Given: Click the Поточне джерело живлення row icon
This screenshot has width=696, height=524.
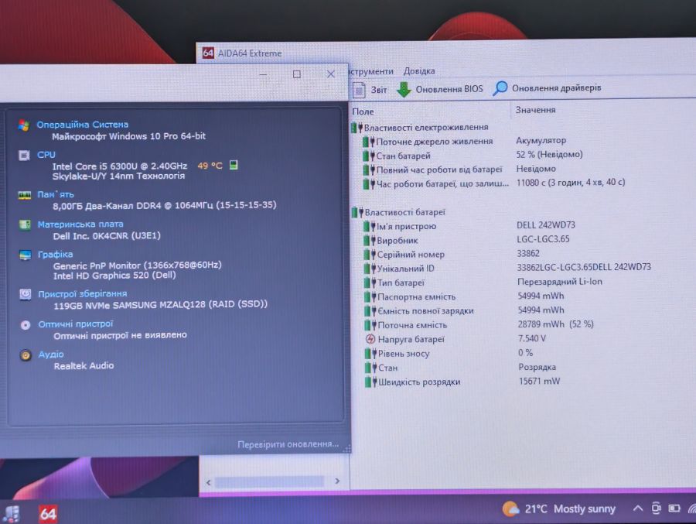Looking at the screenshot, I should click(x=368, y=142).
